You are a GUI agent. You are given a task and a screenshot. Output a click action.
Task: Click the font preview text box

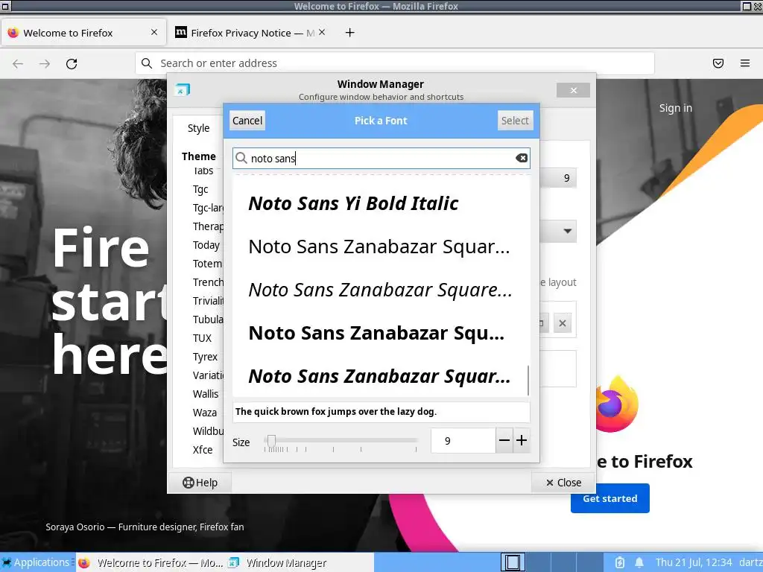(381, 411)
